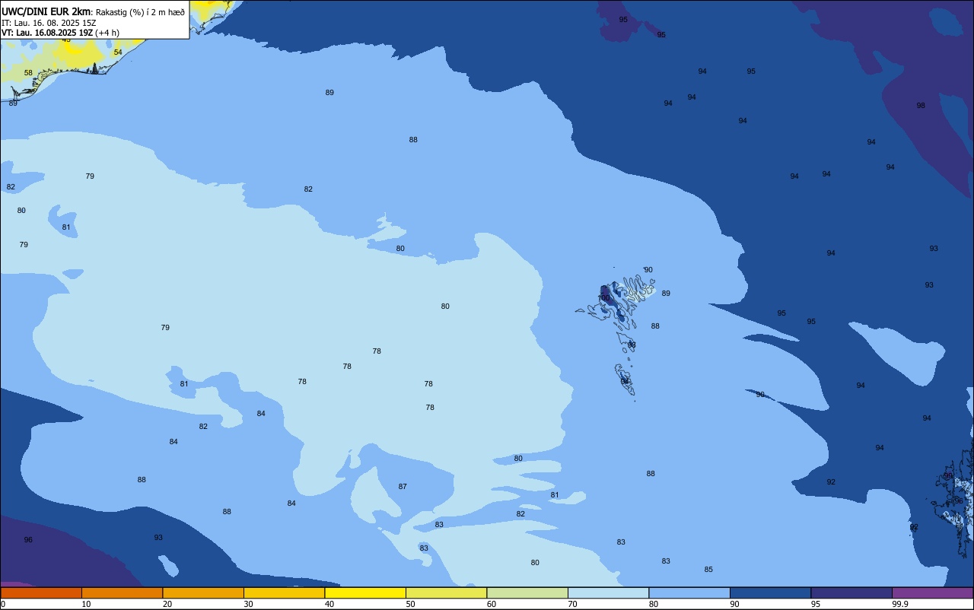
Task: Click the 'Rakastig (%) í 2 m hæð' label
Action: (x=141, y=11)
